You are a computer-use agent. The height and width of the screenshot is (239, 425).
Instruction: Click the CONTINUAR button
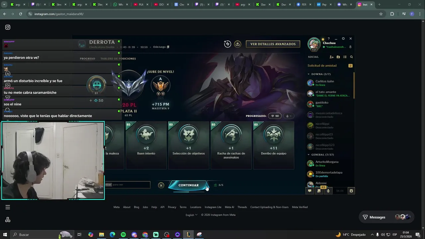point(188,185)
